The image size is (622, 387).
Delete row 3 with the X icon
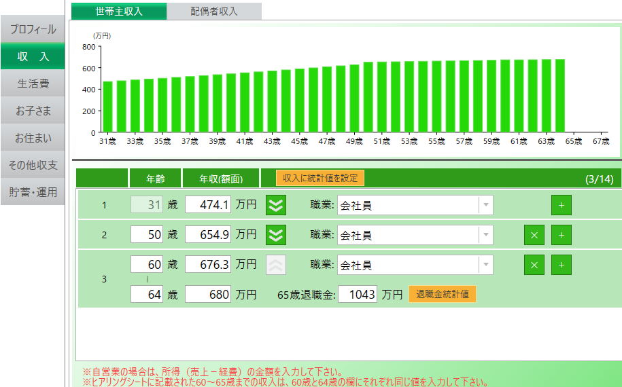click(534, 265)
